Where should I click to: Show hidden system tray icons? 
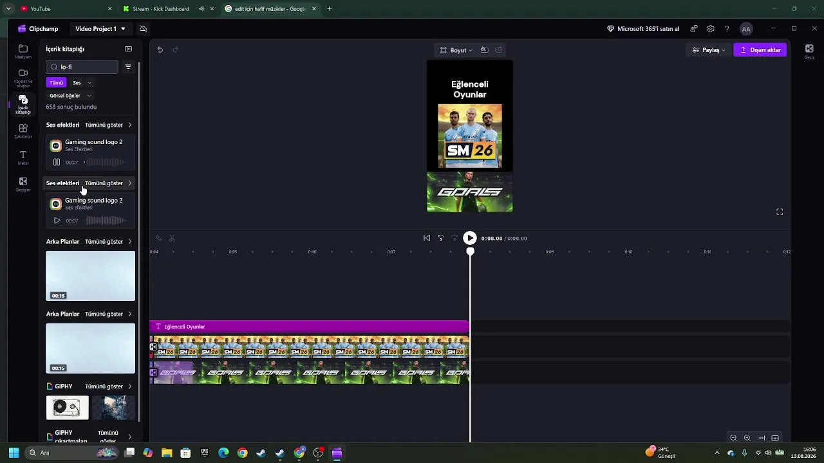pos(716,453)
